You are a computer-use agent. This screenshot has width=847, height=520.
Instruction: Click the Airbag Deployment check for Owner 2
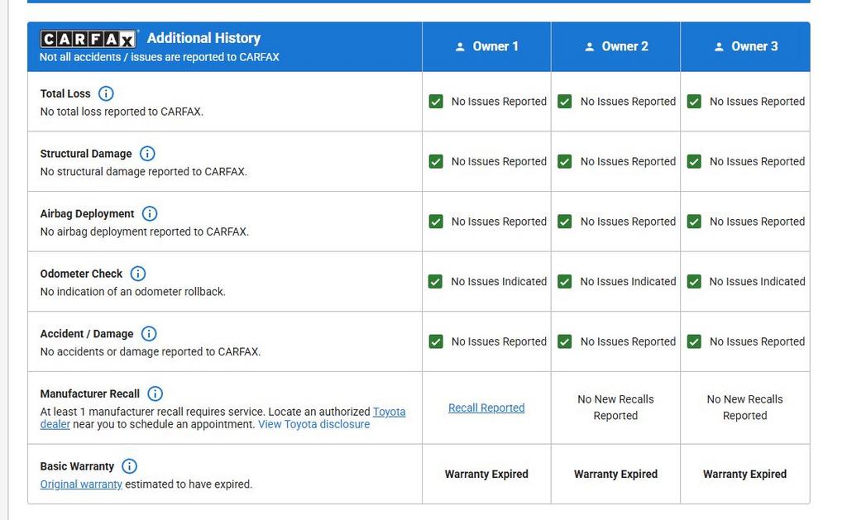click(564, 222)
